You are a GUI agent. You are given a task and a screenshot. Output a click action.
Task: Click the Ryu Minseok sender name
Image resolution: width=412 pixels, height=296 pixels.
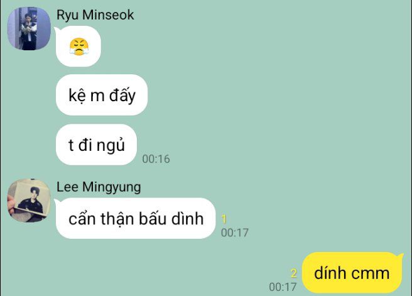(x=95, y=15)
